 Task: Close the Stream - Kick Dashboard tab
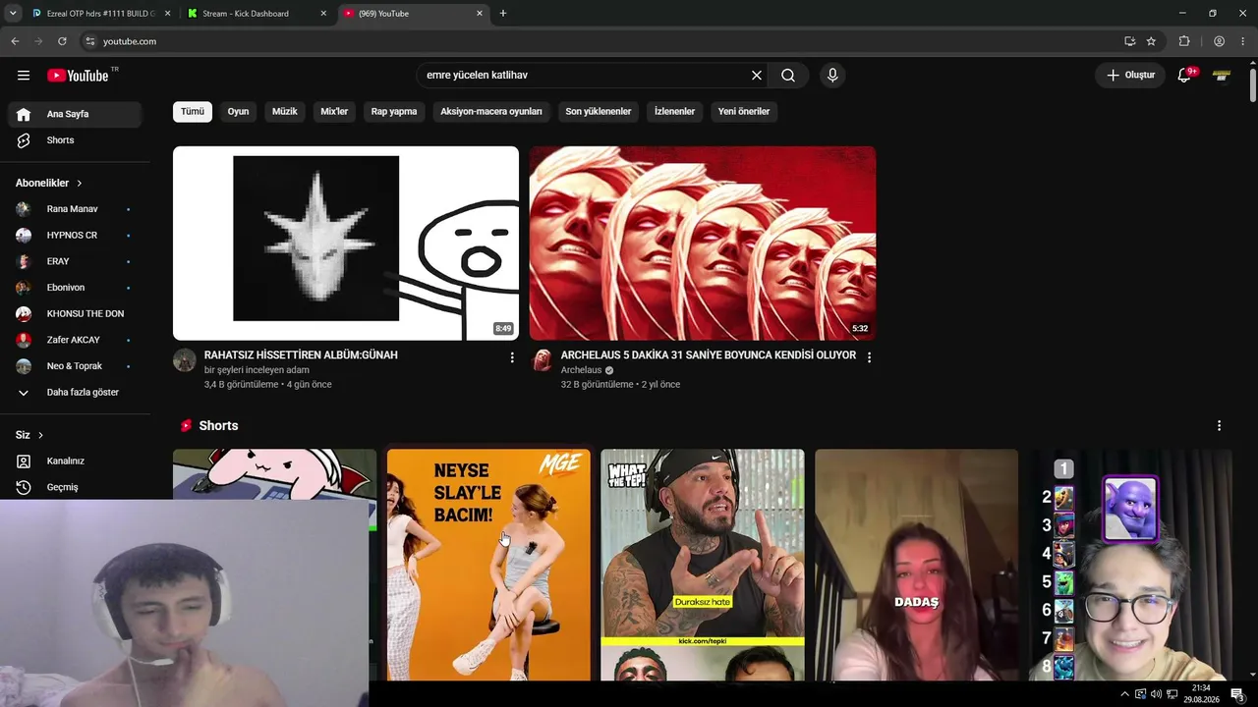point(323,14)
